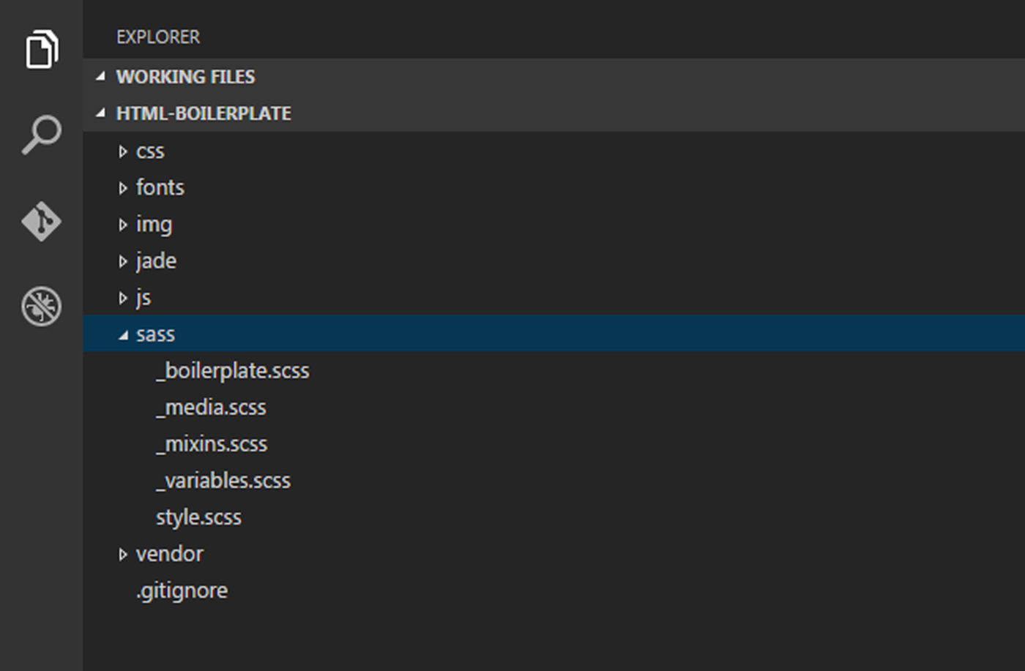Collapse the sass folder
Viewport: 1025px width, 671px height.
pos(155,334)
